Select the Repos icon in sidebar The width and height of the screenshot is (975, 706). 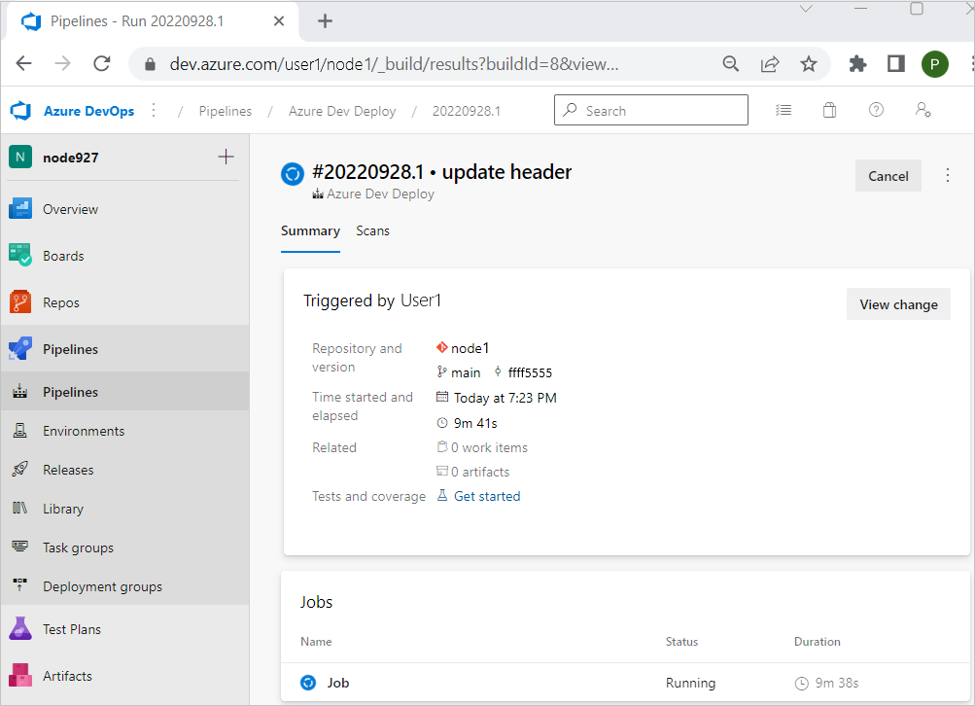(x=21, y=301)
